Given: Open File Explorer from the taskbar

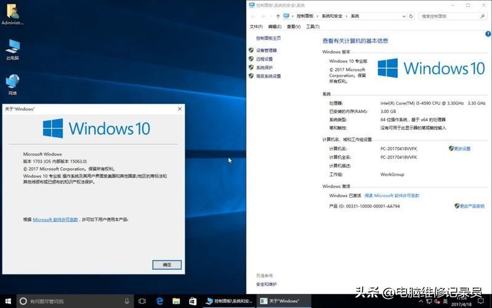Looking at the screenshot, I should (176, 301).
